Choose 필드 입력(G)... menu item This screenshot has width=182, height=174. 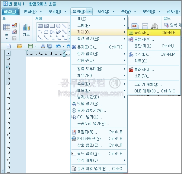pyautogui.click(x=99, y=154)
